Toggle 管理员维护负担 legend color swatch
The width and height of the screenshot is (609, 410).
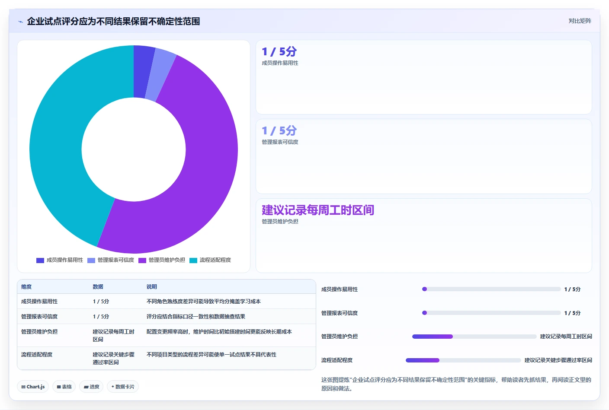142,260
